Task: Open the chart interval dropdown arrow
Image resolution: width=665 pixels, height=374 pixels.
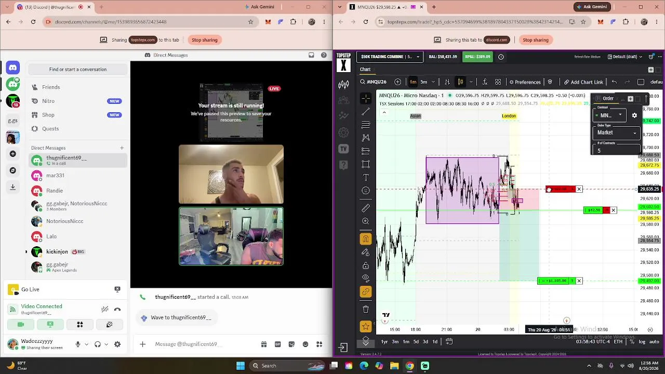Action: 434,82
